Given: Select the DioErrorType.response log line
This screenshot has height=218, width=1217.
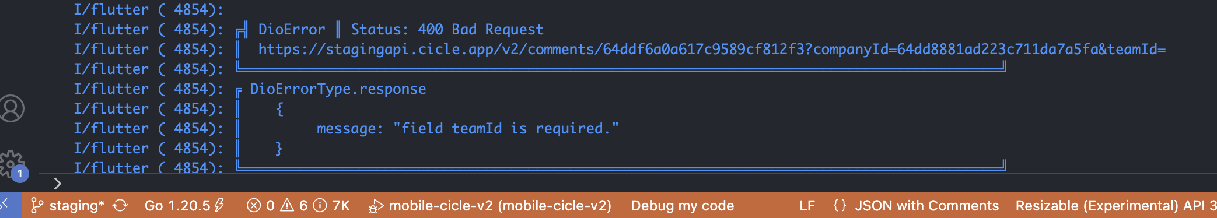Looking at the screenshot, I should pos(338,89).
